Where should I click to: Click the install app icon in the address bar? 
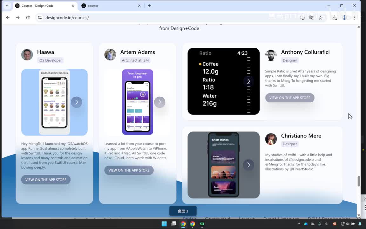tap(302, 17)
